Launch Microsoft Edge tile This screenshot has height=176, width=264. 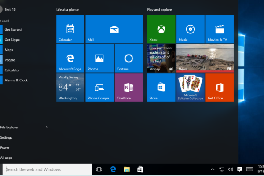pyautogui.click(x=70, y=59)
